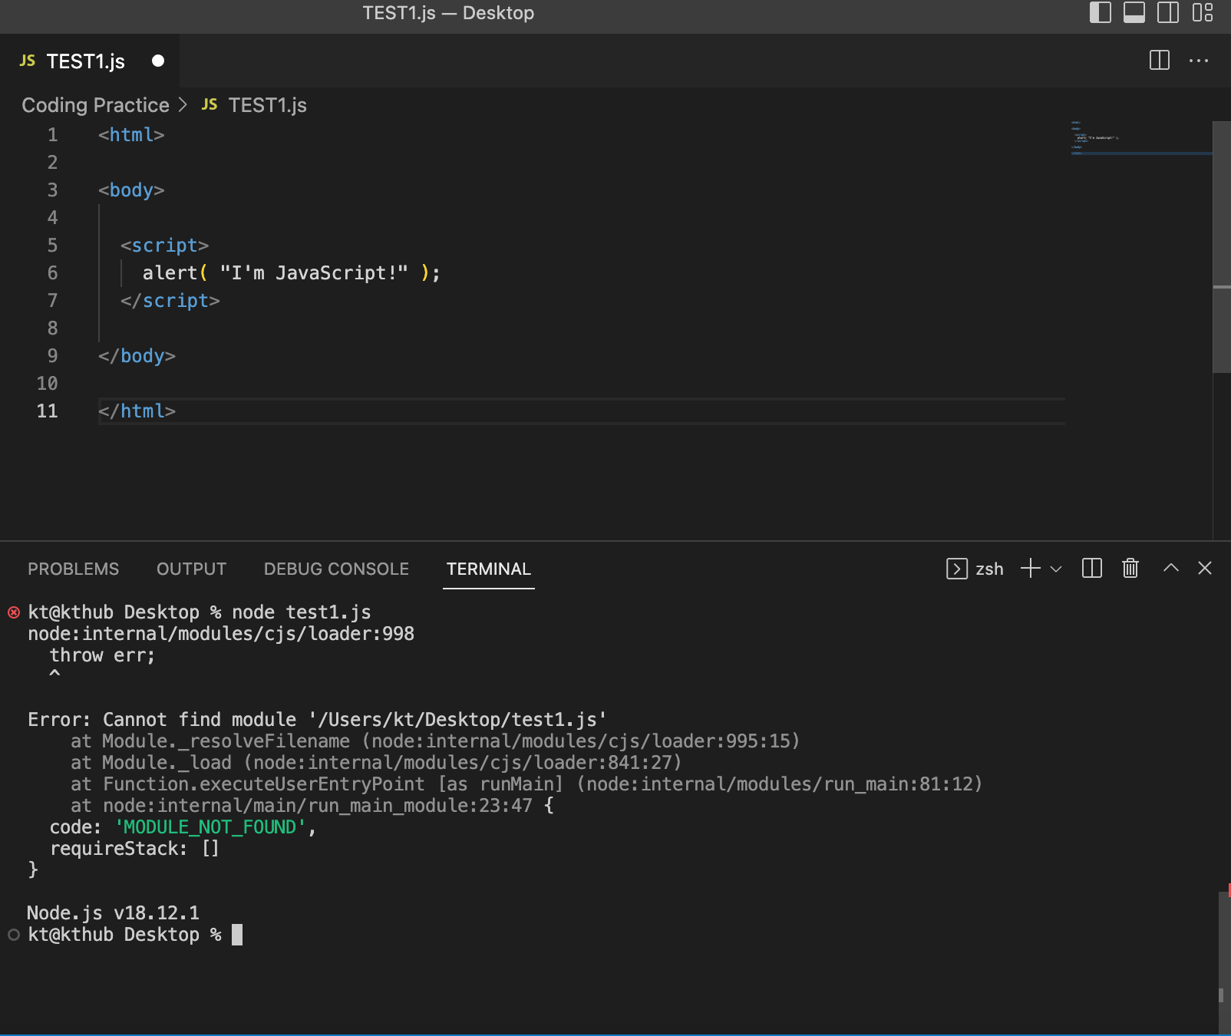Open editor More Actions ellipsis
The width and height of the screenshot is (1231, 1036).
[1198, 61]
